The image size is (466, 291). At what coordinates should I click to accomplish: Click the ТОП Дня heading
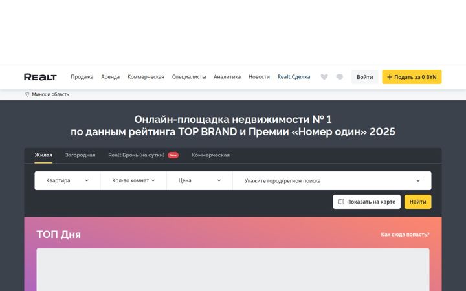tap(58, 235)
